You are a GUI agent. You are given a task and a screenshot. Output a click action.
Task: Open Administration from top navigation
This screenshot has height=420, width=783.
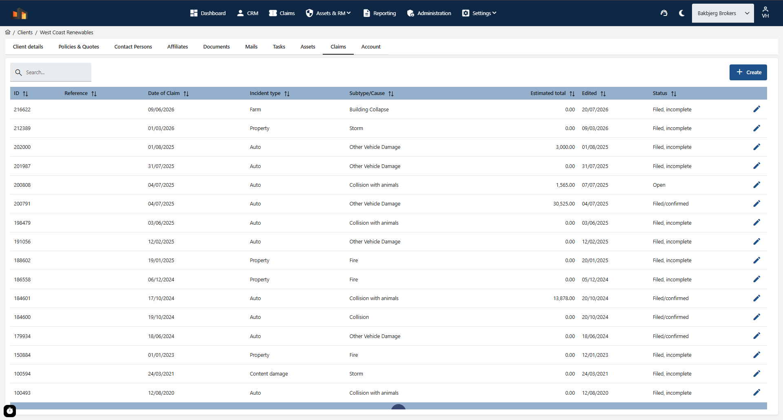429,13
